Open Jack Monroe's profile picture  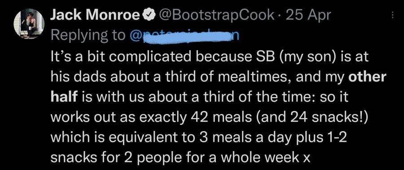click(x=29, y=24)
